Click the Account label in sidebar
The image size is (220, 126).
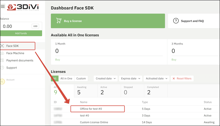pyautogui.click(x=10, y=80)
